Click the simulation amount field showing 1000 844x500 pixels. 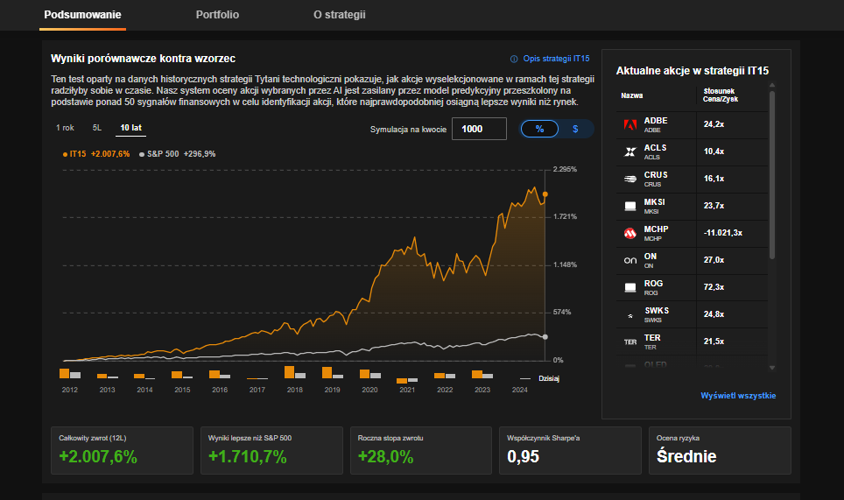point(479,129)
